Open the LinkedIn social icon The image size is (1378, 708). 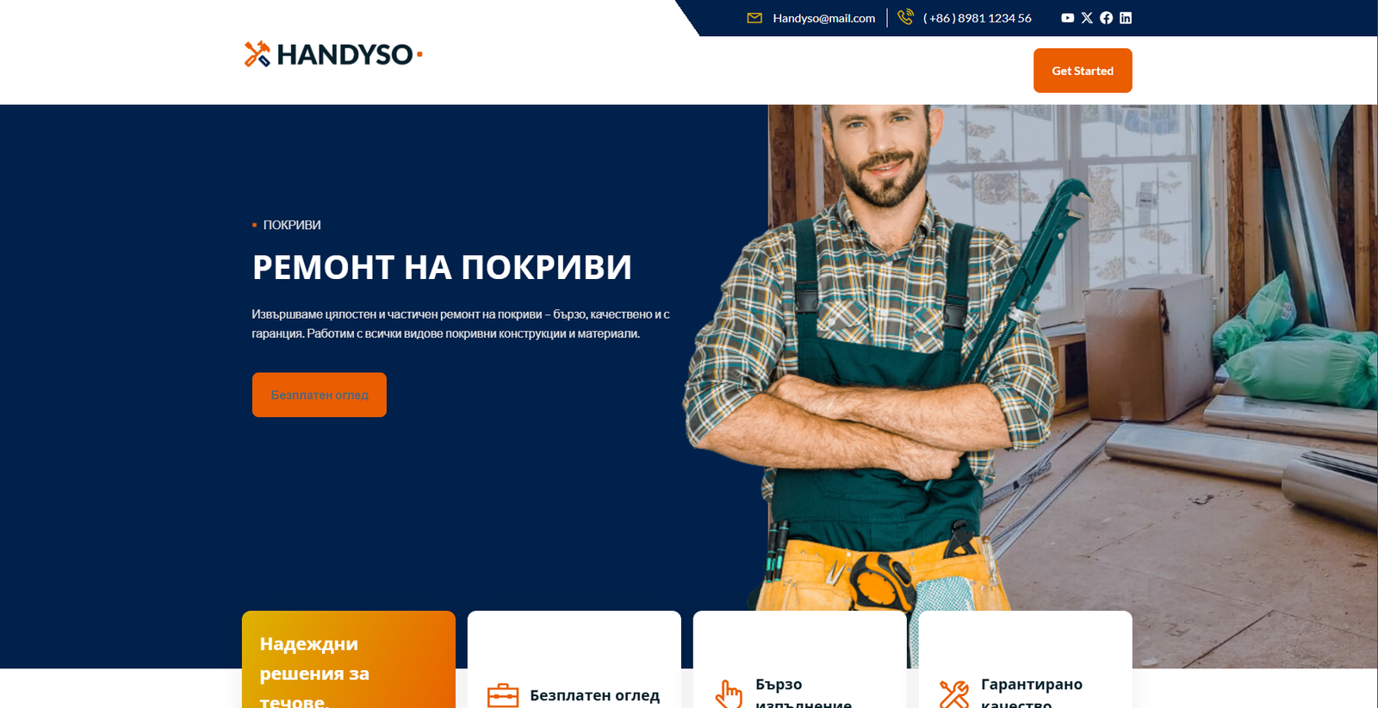pyautogui.click(x=1126, y=18)
